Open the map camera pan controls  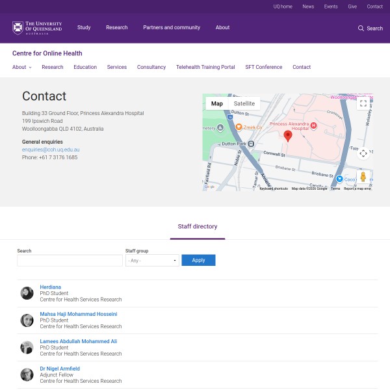pyautogui.click(x=363, y=153)
